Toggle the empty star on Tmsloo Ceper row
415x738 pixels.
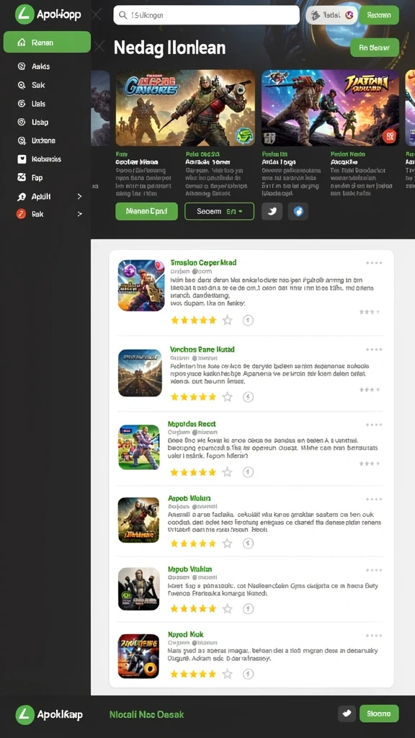(x=227, y=321)
